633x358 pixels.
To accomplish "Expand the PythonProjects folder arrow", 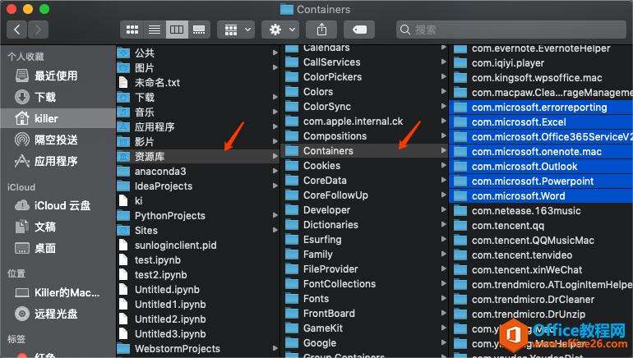I will click(x=275, y=215).
